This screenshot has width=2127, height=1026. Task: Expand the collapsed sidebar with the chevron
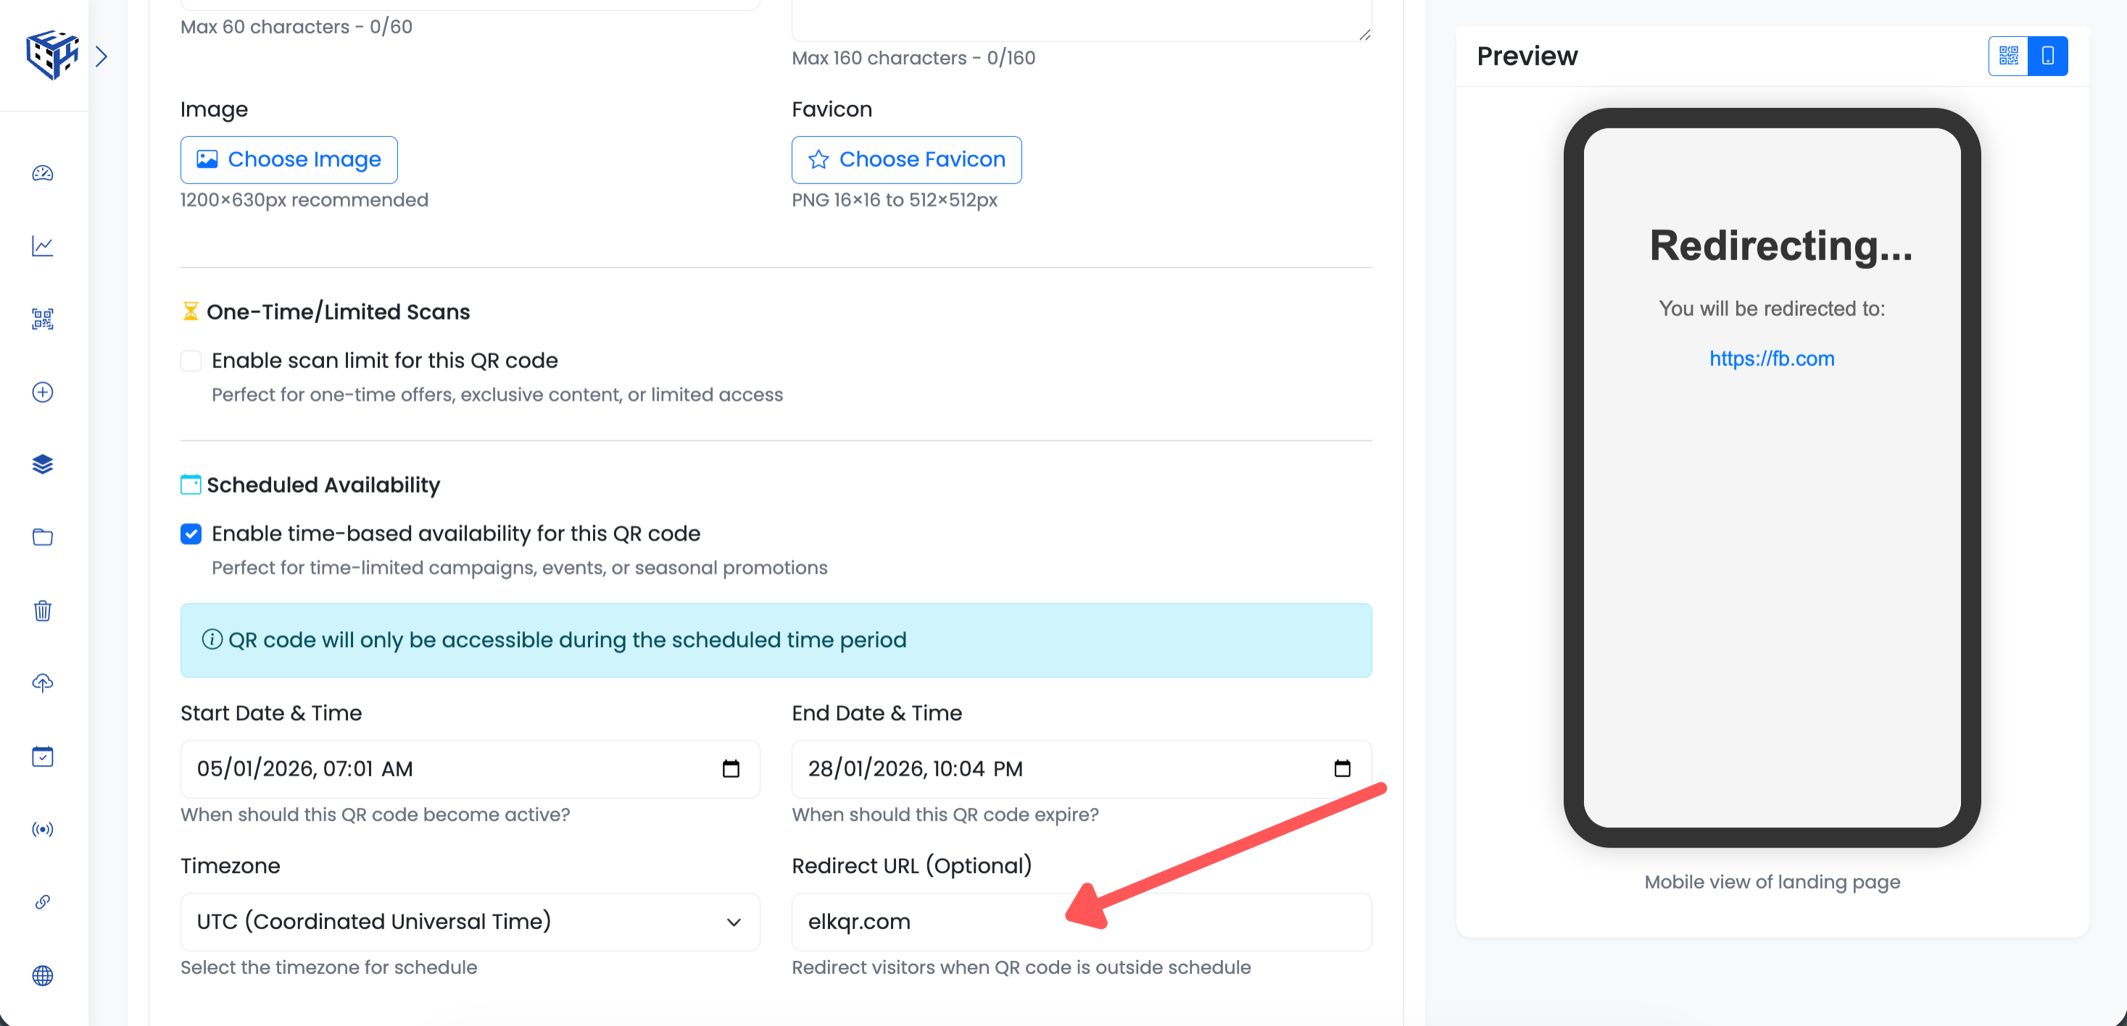click(x=102, y=55)
